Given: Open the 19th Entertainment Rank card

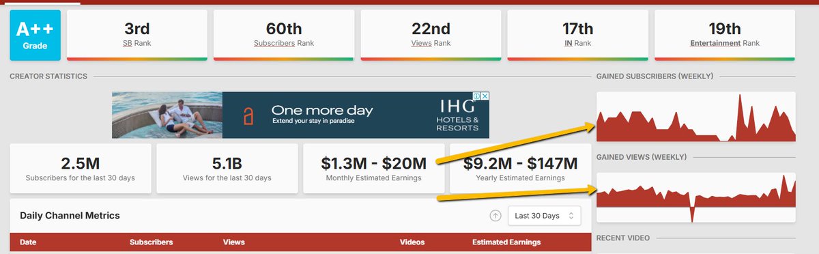Looking at the screenshot, I should point(725,35).
